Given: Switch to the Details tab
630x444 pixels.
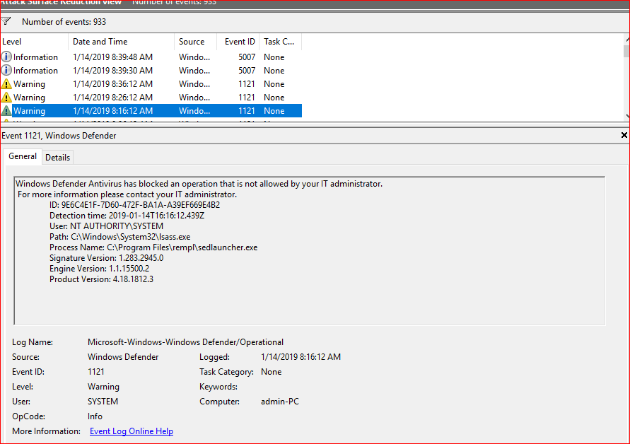Looking at the screenshot, I should click(x=57, y=158).
